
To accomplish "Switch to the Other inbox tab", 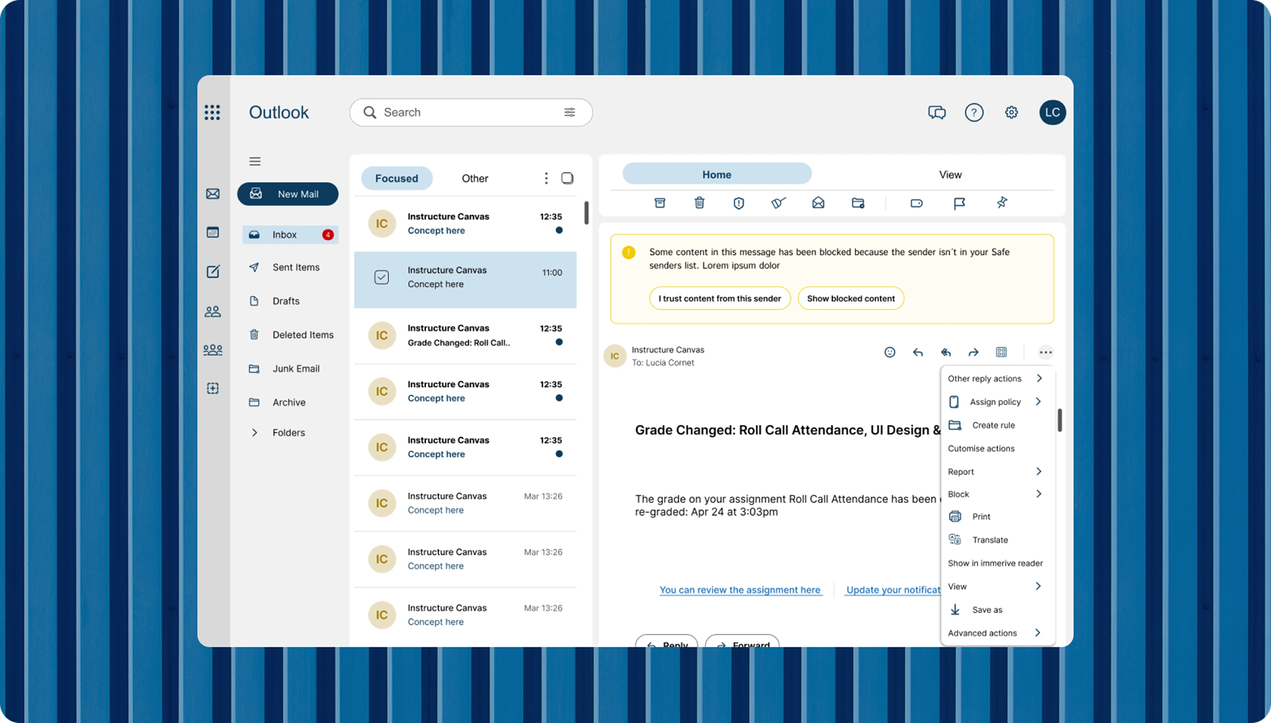I will click(x=475, y=178).
